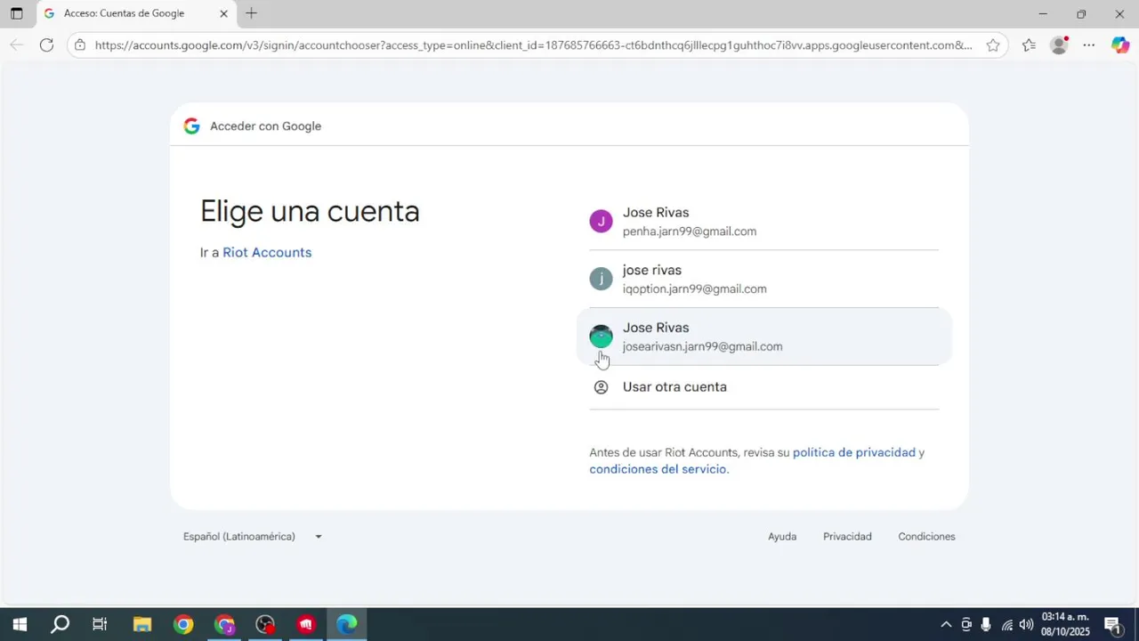Open volume control tray icon
1139x641 pixels.
click(1026, 625)
